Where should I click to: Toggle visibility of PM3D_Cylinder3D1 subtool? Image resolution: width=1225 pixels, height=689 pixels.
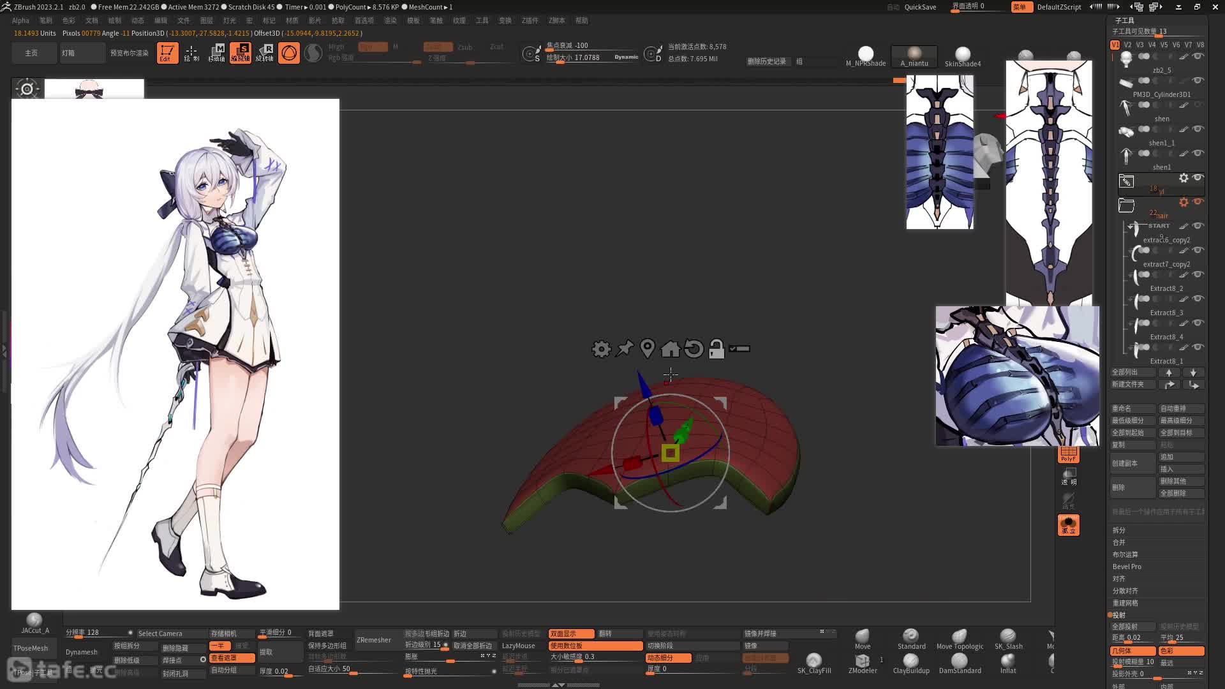click(x=1198, y=80)
